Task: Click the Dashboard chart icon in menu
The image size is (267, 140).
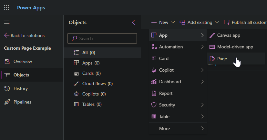Action: click(x=154, y=82)
